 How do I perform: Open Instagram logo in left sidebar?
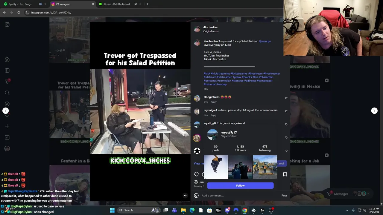click(x=7, y=24)
